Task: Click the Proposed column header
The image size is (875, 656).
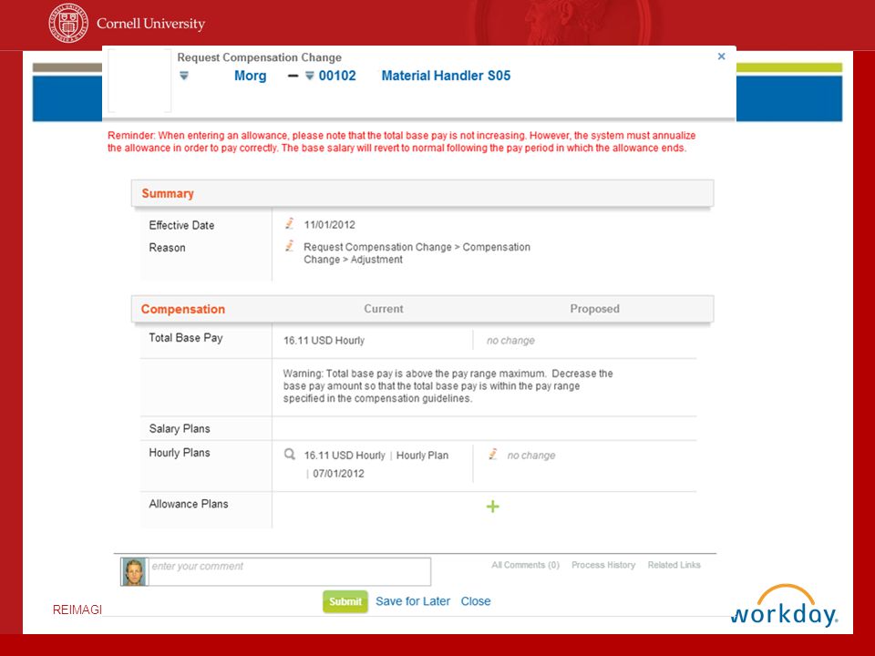Action: [594, 309]
